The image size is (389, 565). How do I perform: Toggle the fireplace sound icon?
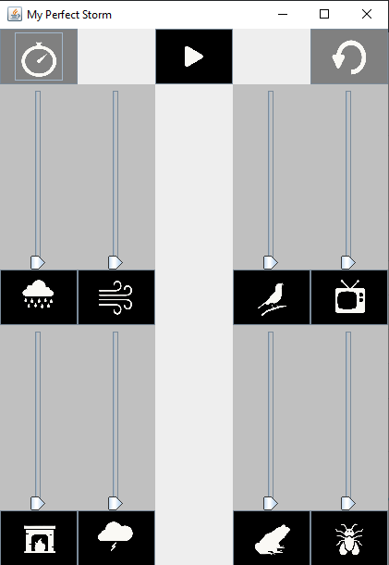(x=39, y=538)
